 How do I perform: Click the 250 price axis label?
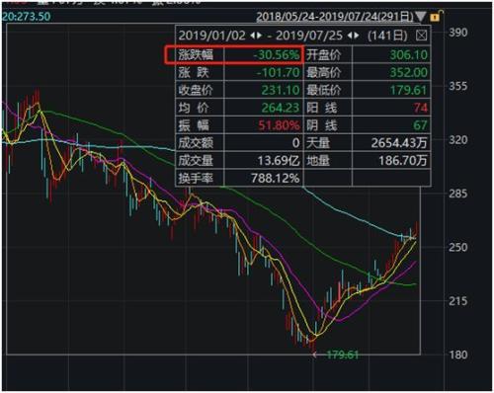[457, 247]
